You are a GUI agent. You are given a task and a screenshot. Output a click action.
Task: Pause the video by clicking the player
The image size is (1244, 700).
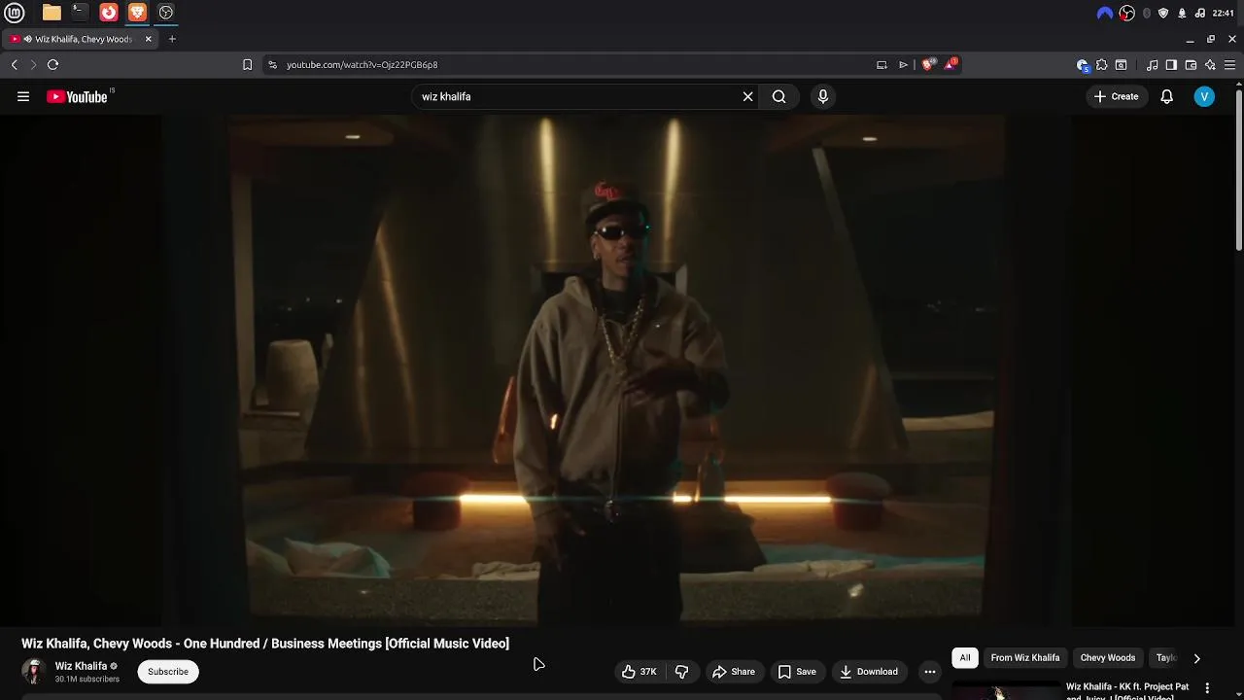617,369
